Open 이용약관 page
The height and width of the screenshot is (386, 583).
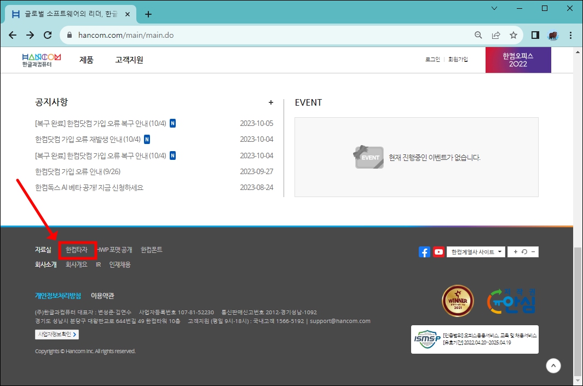(102, 296)
